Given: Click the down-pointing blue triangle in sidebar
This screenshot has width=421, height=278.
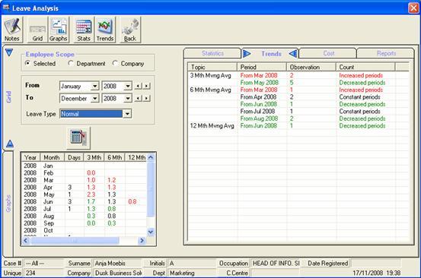Looking at the screenshot, I should [9, 52].
